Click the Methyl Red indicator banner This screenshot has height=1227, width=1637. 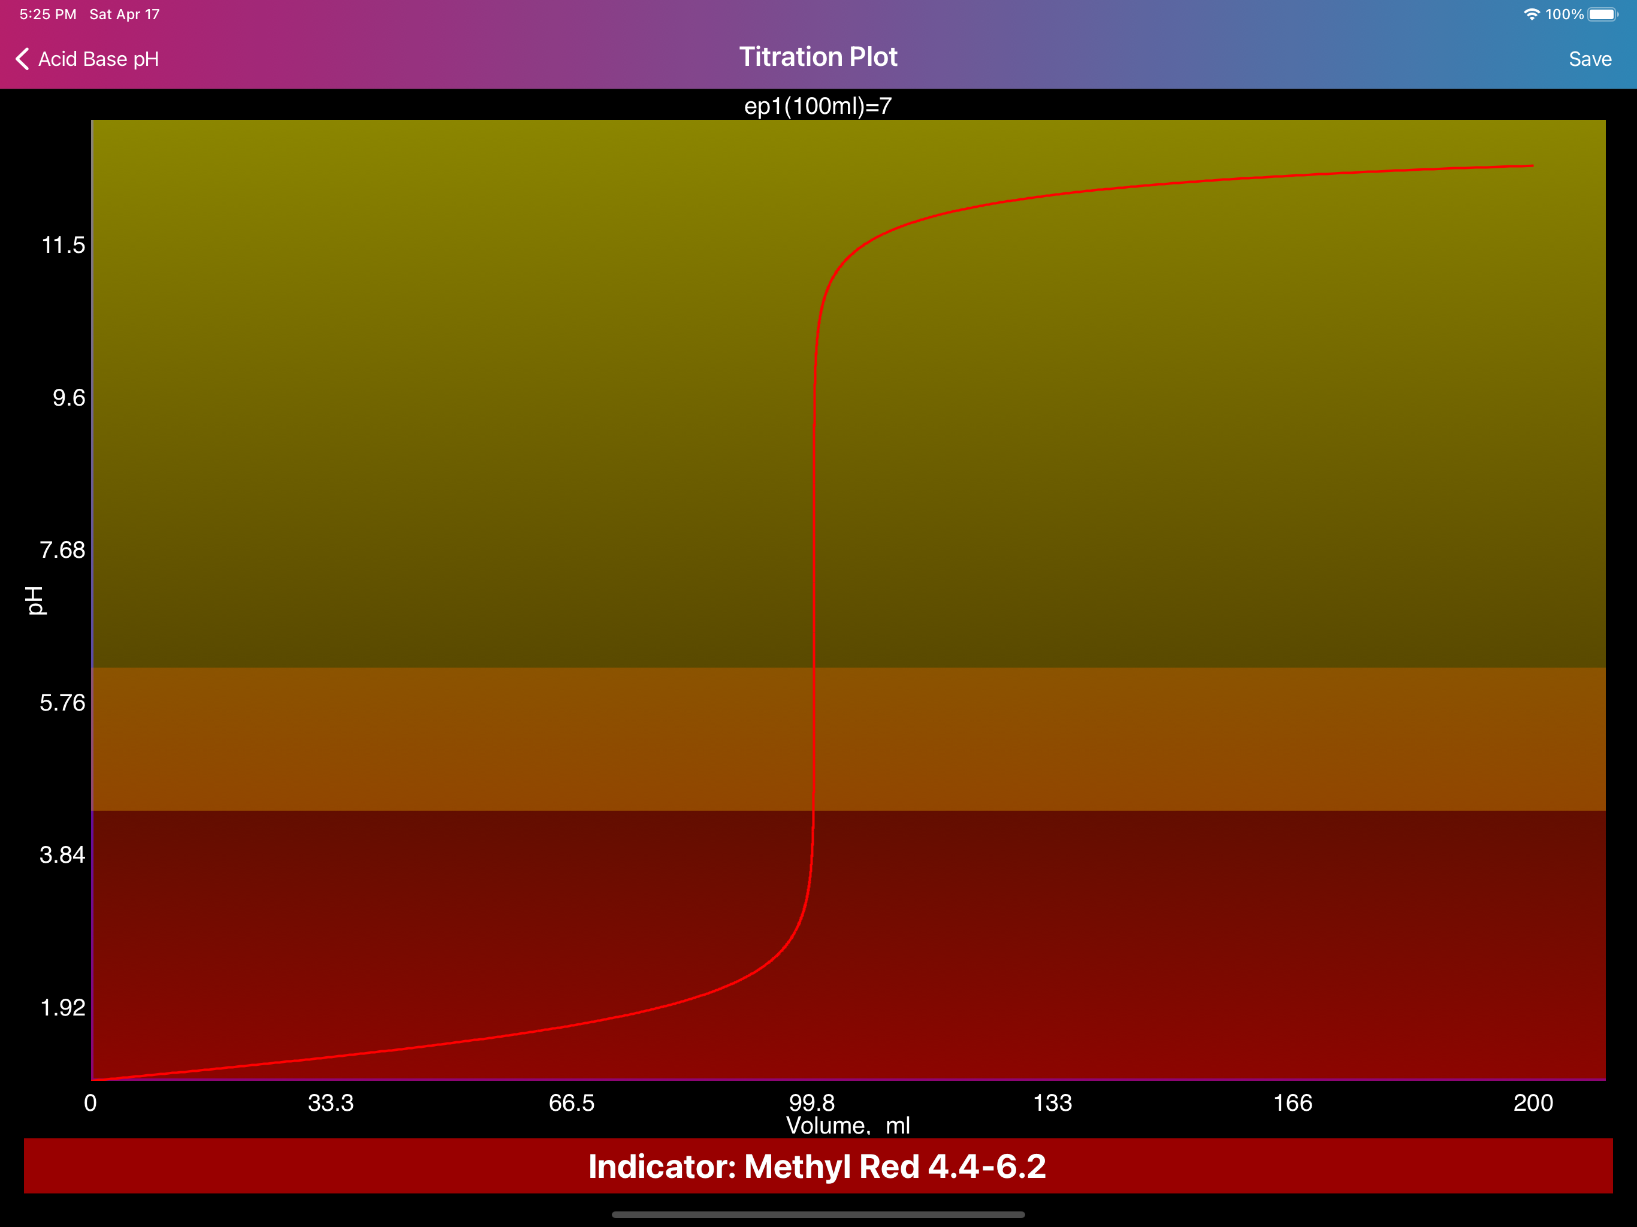(x=818, y=1165)
